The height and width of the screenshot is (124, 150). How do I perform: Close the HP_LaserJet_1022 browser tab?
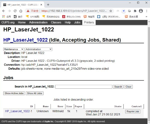41,5
